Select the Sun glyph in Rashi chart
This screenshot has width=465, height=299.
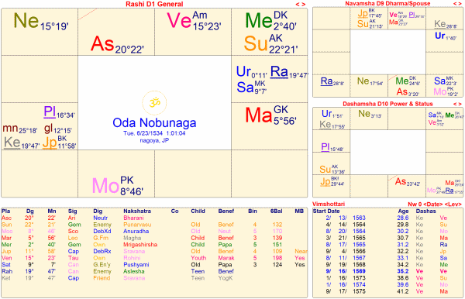coord(256,43)
